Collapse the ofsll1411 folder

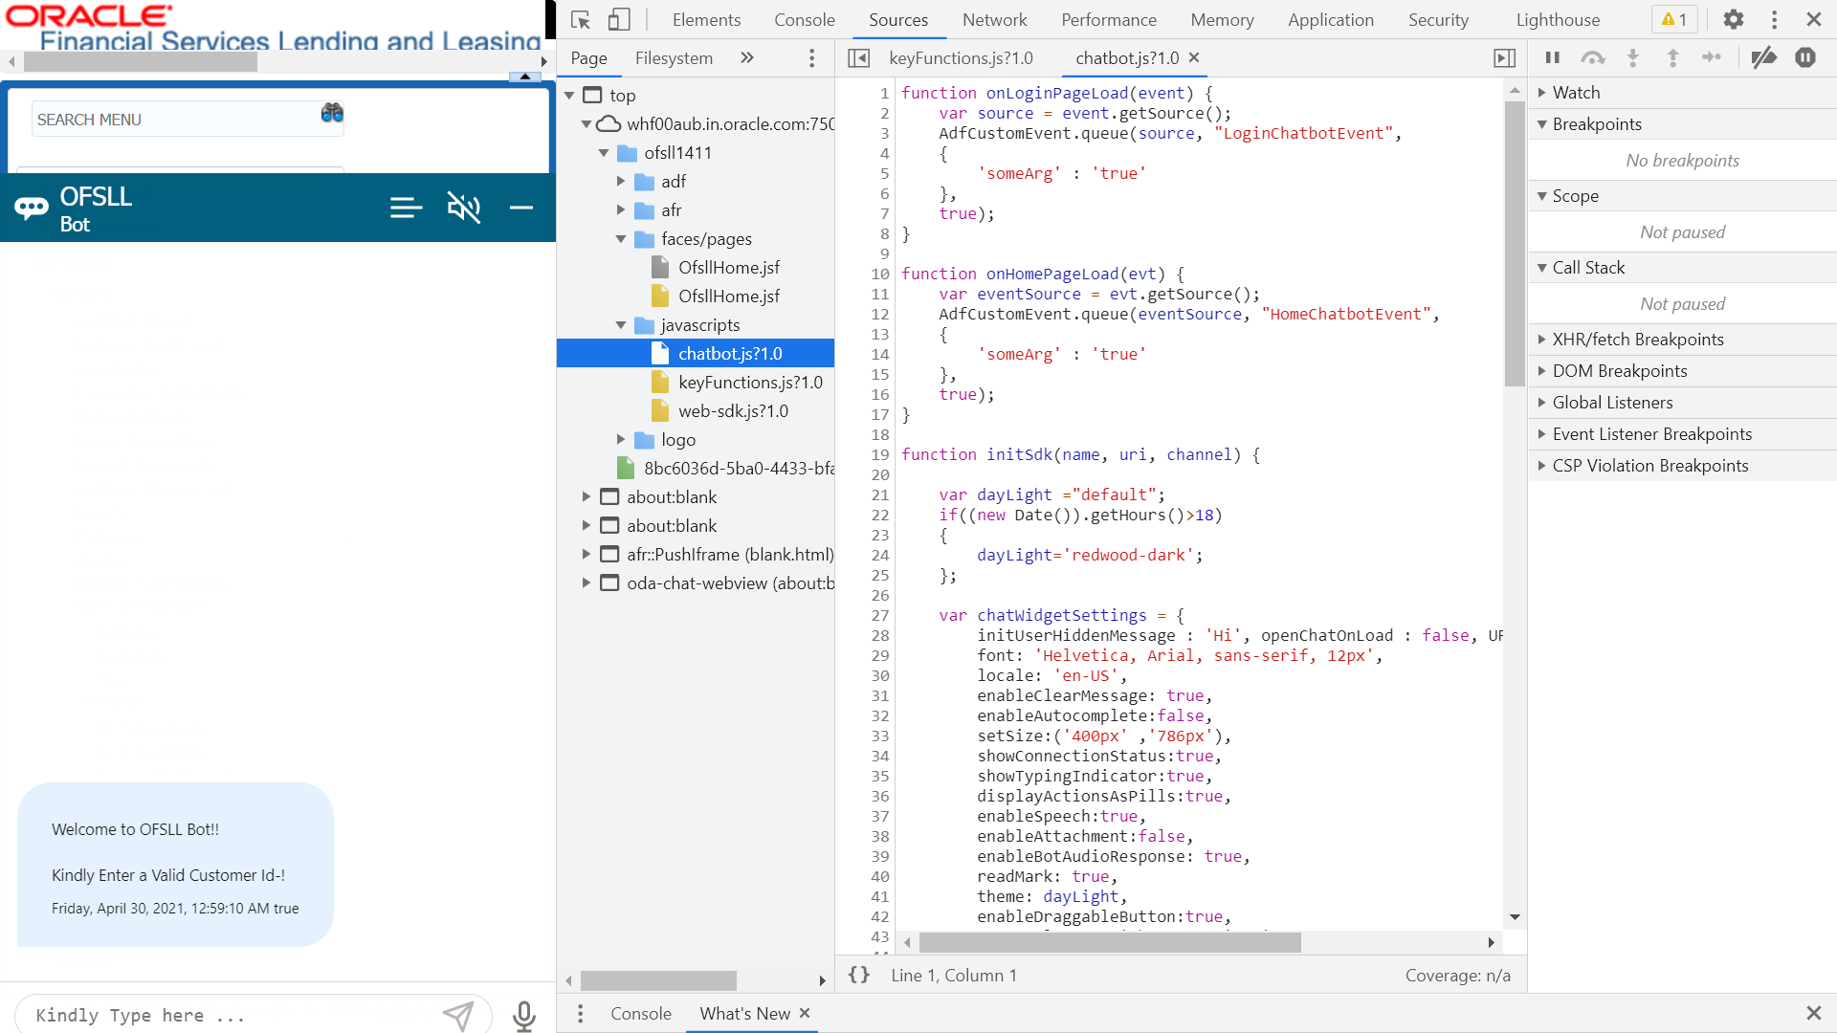pos(604,153)
